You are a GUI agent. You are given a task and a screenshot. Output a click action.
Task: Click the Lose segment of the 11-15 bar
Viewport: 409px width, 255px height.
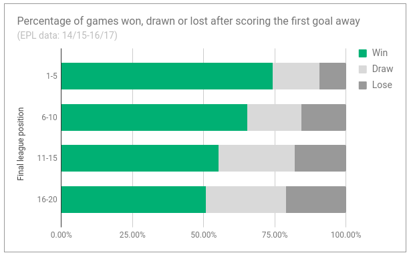pyautogui.click(x=320, y=158)
